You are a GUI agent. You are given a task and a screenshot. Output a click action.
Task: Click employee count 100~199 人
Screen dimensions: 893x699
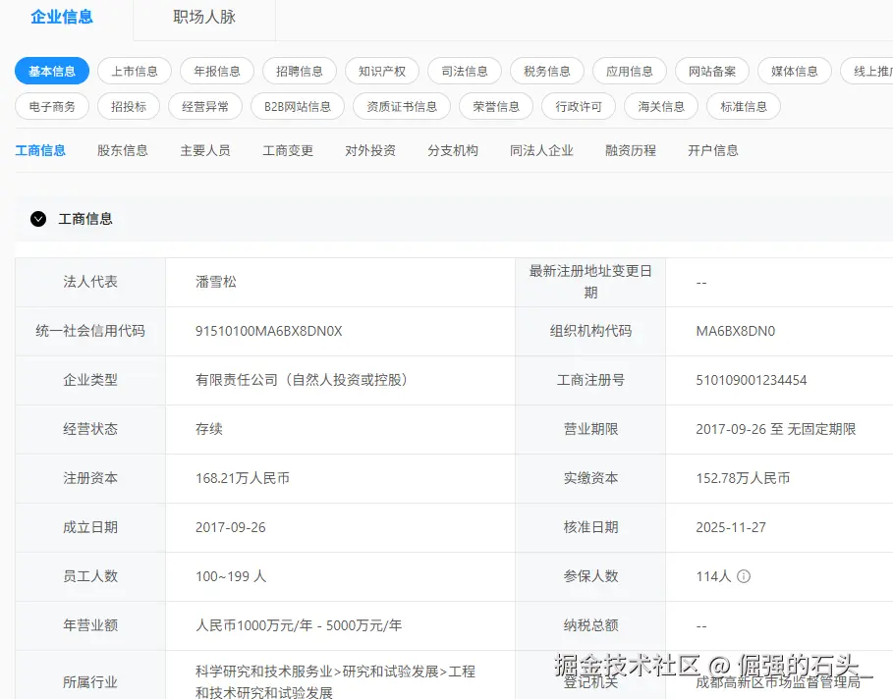(231, 576)
